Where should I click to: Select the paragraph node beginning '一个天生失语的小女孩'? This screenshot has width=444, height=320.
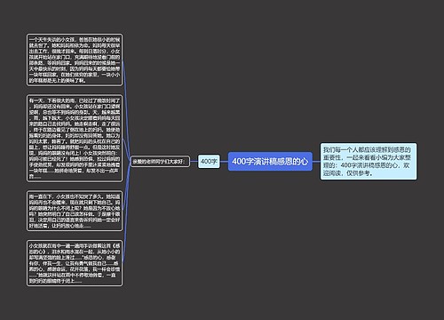point(75,60)
